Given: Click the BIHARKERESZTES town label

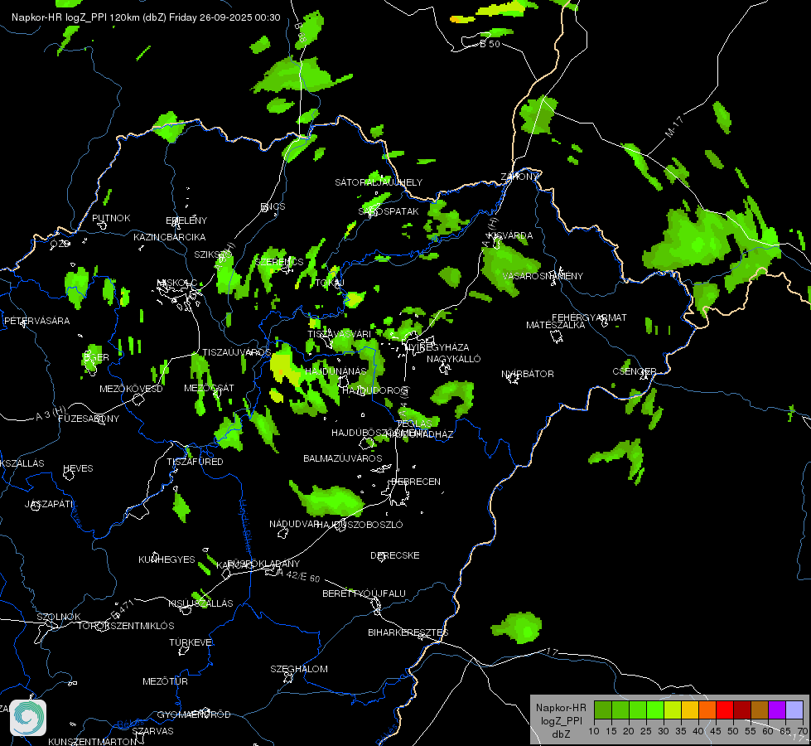Looking at the screenshot, I should [x=408, y=632].
